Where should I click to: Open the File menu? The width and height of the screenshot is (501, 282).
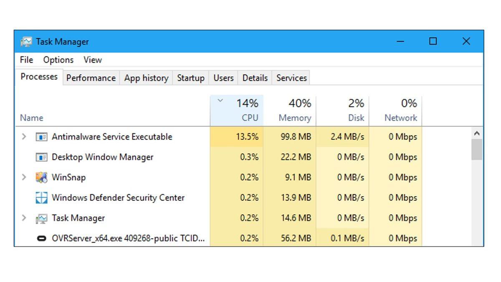click(26, 60)
